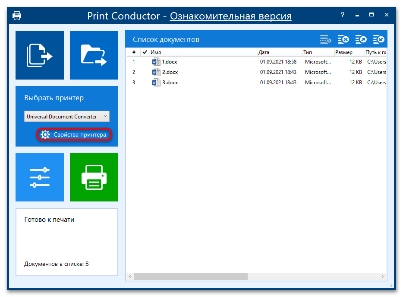
Task: Click the # column header
Action: (x=134, y=52)
